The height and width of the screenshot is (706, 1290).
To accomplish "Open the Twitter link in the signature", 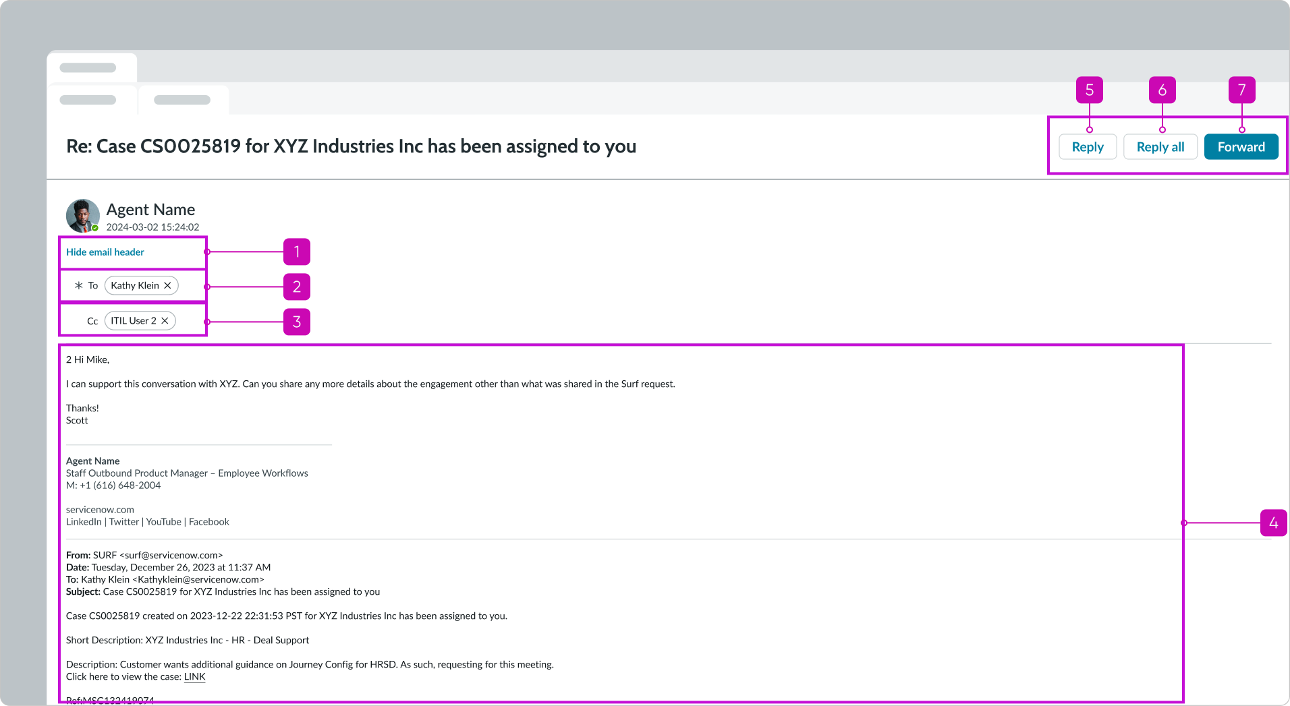I will [x=124, y=521].
